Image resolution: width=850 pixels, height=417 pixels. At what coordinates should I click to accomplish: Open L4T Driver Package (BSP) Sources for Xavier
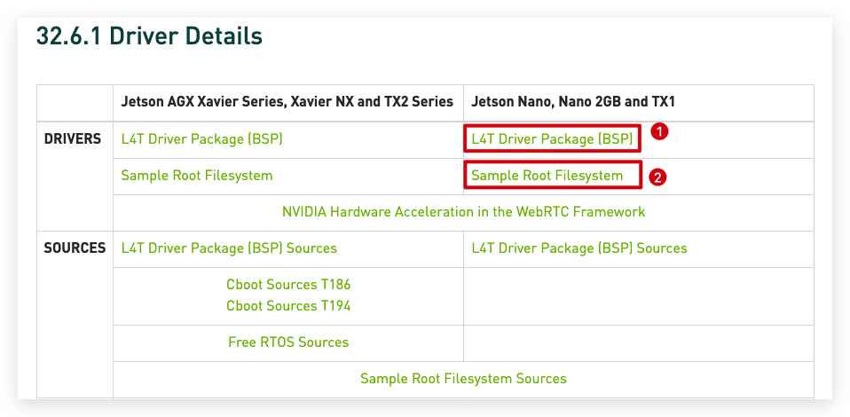(229, 248)
